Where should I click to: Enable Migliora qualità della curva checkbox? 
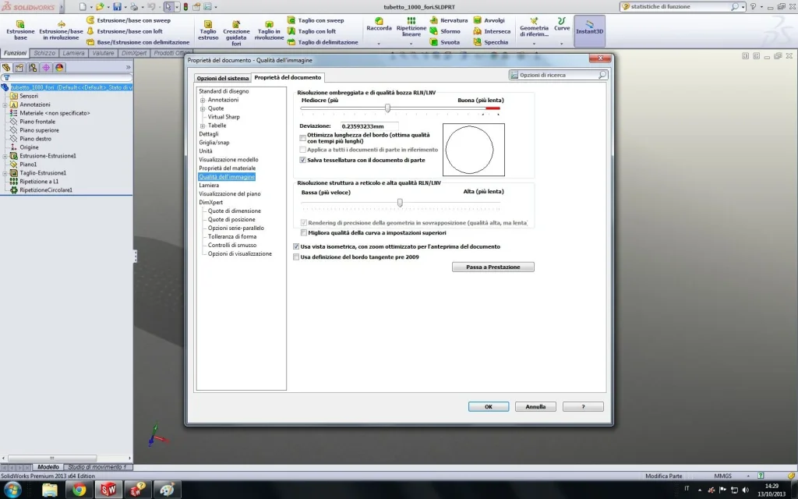pos(304,232)
